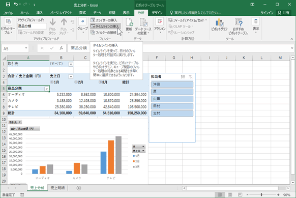Viewport: 296px width, 198px height.
Task: Click the Drill Up arrow icon
Action: point(64,22)
